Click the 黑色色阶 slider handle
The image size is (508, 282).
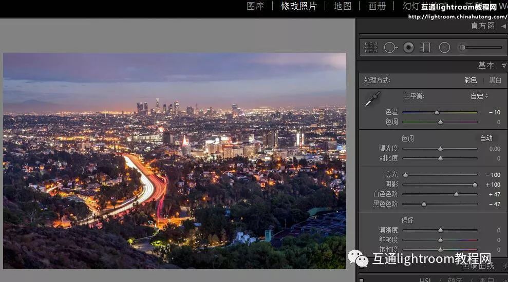pyautogui.click(x=424, y=204)
